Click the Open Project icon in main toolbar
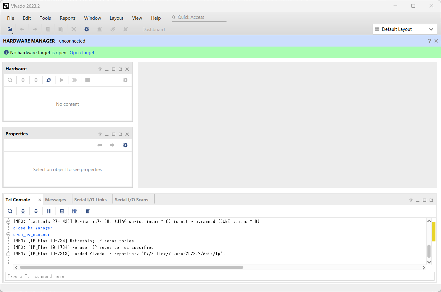This screenshot has width=441, height=292. pyautogui.click(x=10, y=29)
